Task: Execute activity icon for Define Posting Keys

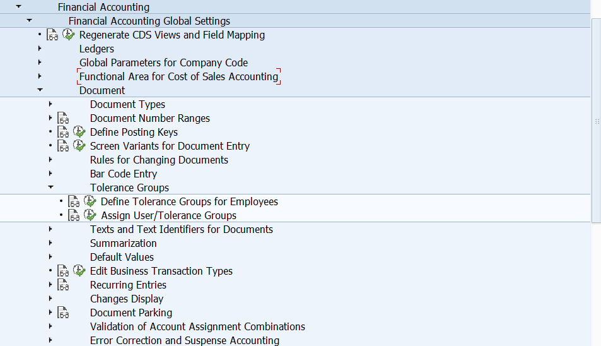Action: 79,131
